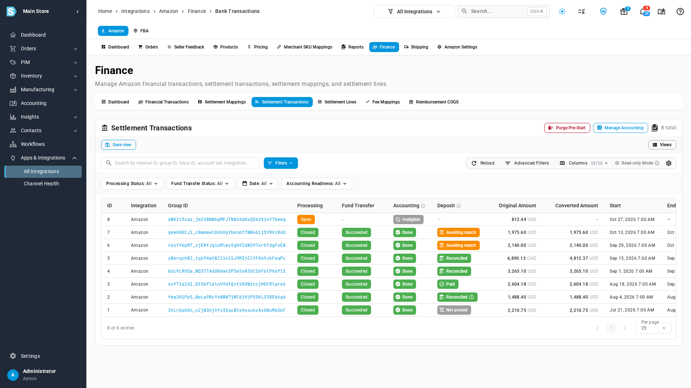691x388 pixels.
Task: Collapse the Apps & Integrations menu
Action: pyautogui.click(x=43, y=158)
